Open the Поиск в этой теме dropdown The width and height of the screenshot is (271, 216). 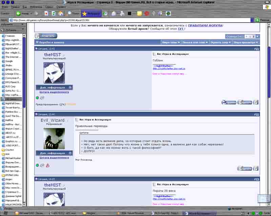point(195,43)
